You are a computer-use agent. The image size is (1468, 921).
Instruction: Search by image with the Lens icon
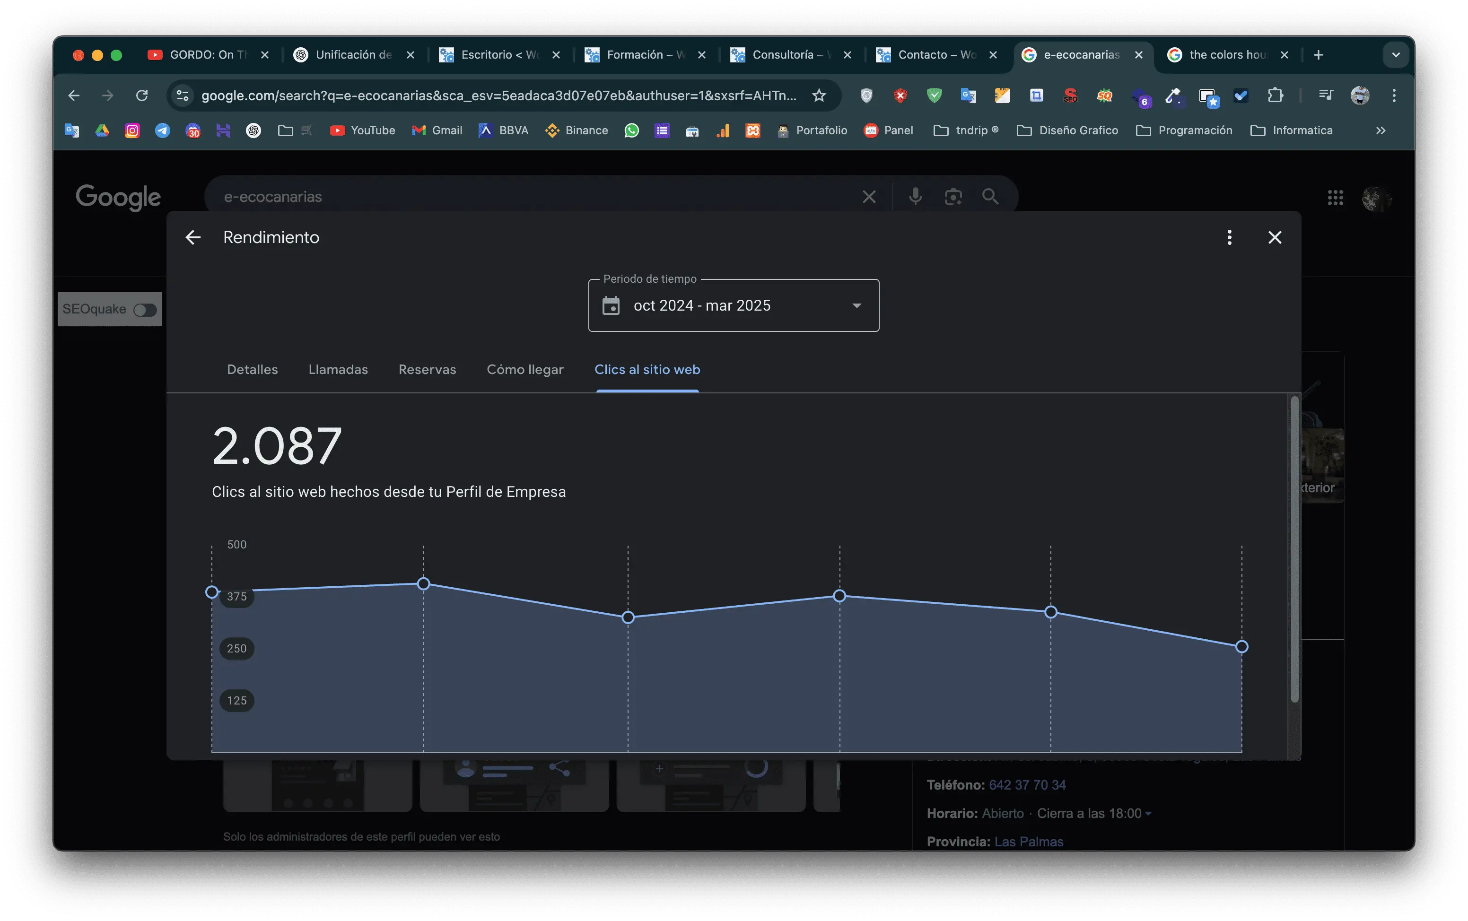click(952, 197)
